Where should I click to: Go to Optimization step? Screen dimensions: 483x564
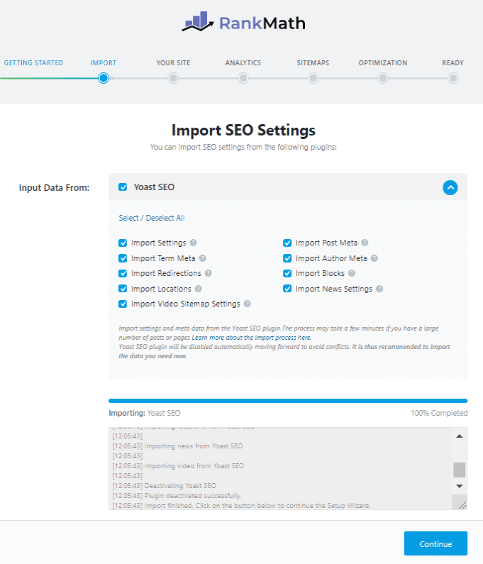tap(383, 63)
